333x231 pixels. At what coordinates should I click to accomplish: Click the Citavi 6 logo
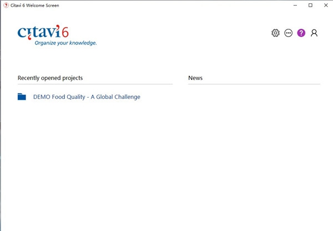tap(43, 32)
